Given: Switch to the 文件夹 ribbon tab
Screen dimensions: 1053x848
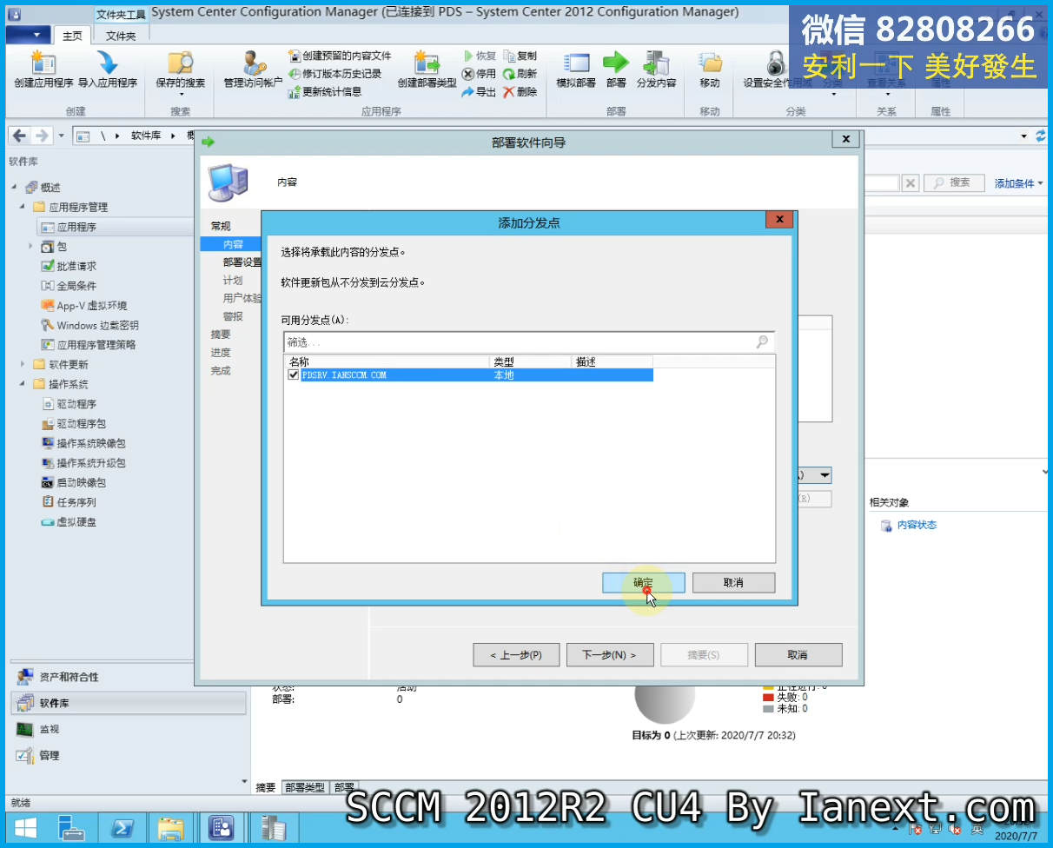Looking at the screenshot, I should pos(121,36).
